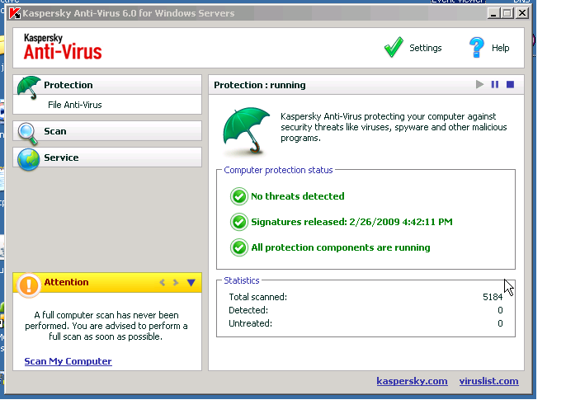
Task: Open the Scan section
Action: click(x=107, y=131)
